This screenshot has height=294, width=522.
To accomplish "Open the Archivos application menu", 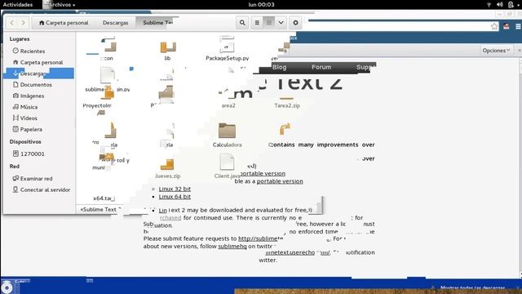I will pyautogui.click(x=60, y=5).
